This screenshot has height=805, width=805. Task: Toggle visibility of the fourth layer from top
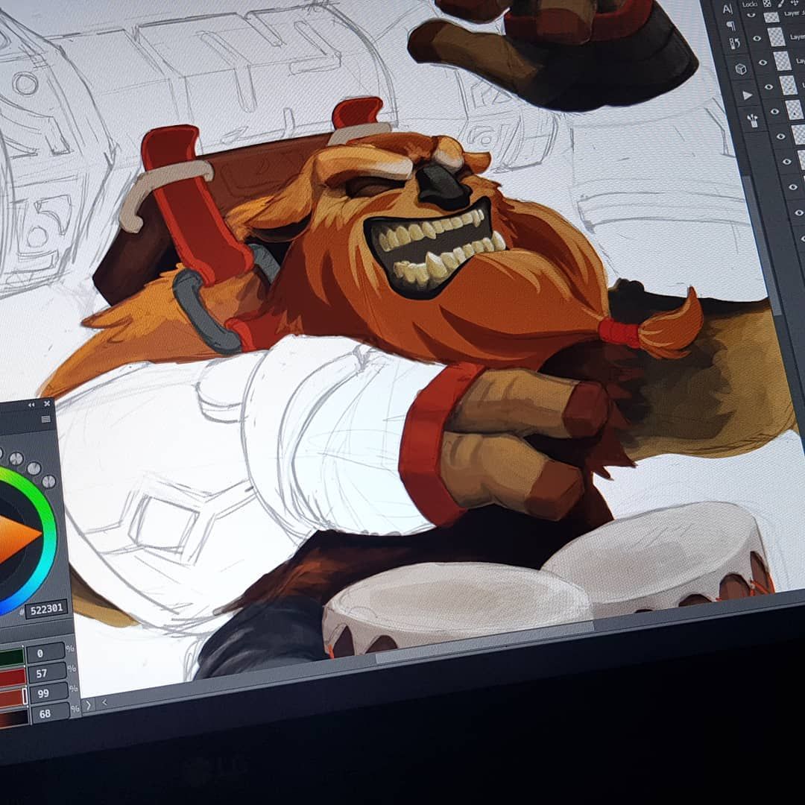click(768, 86)
